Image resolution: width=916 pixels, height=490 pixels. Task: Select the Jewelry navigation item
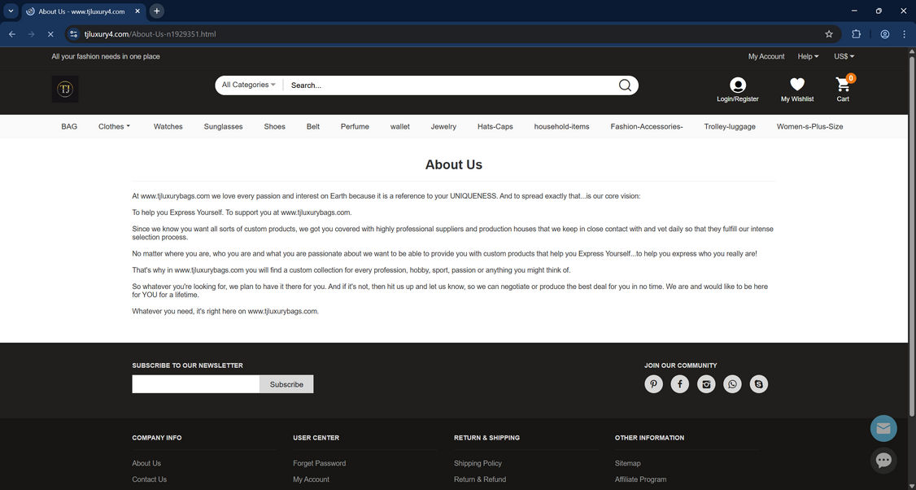(443, 126)
